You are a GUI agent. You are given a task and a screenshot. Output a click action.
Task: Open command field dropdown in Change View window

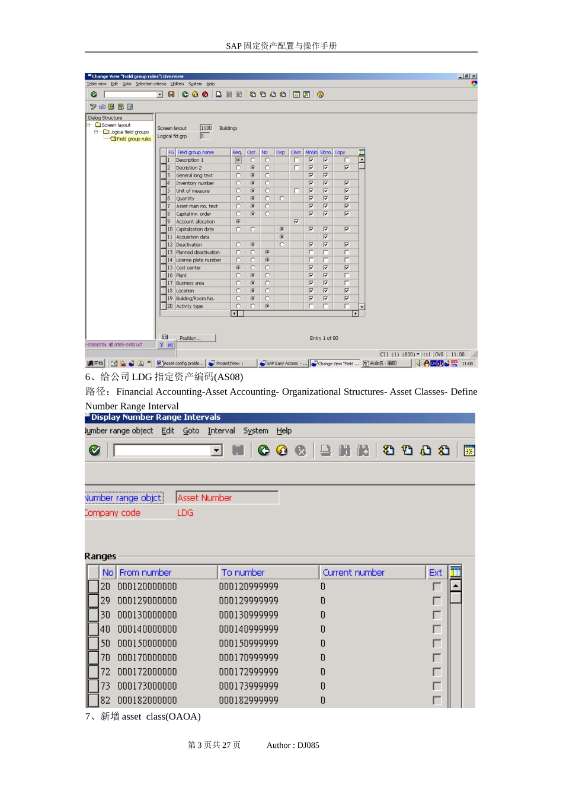tap(159, 94)
